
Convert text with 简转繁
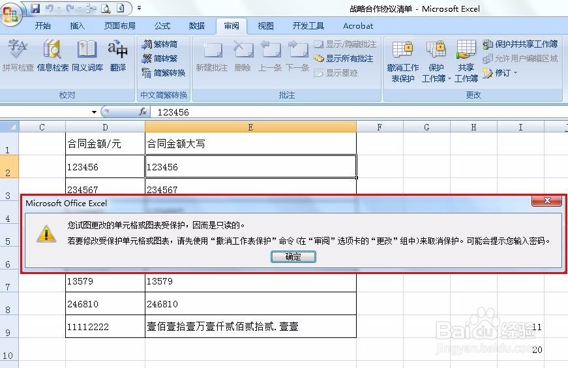pos(160,58)
